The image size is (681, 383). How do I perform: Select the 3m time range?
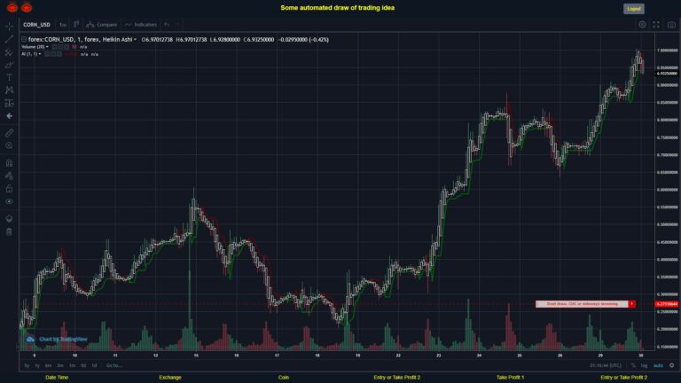tap(60, 365)
